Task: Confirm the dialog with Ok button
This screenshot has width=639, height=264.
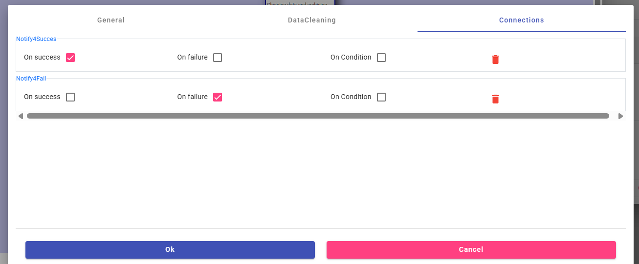Action: (x=170, y=249)
